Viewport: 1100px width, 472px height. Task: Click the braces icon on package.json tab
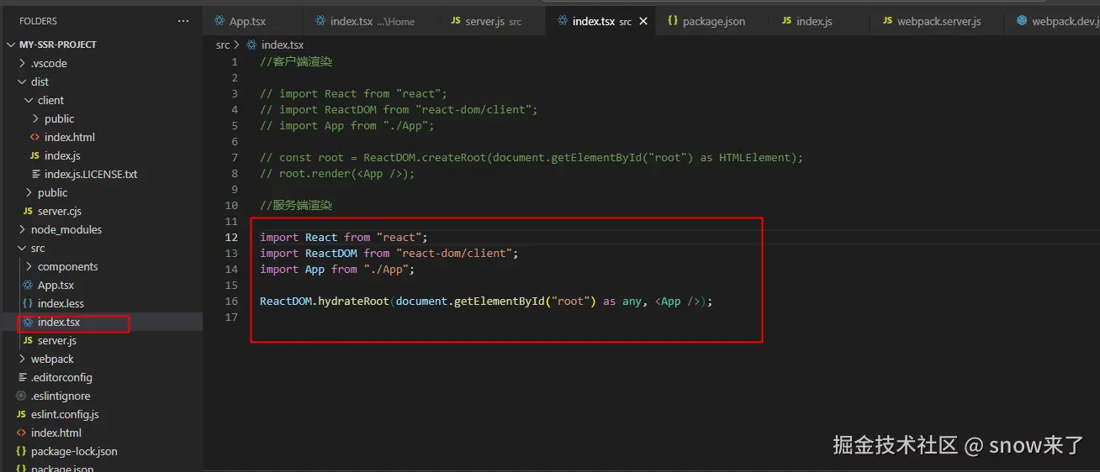[673, 21]
